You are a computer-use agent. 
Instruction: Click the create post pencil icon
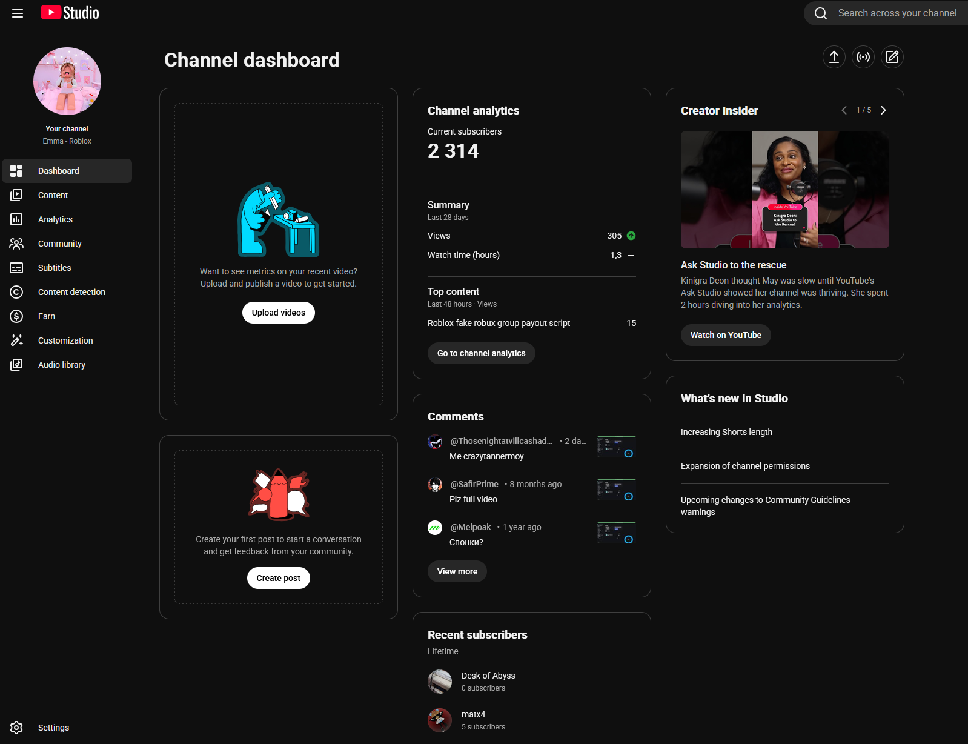[892, 57]
